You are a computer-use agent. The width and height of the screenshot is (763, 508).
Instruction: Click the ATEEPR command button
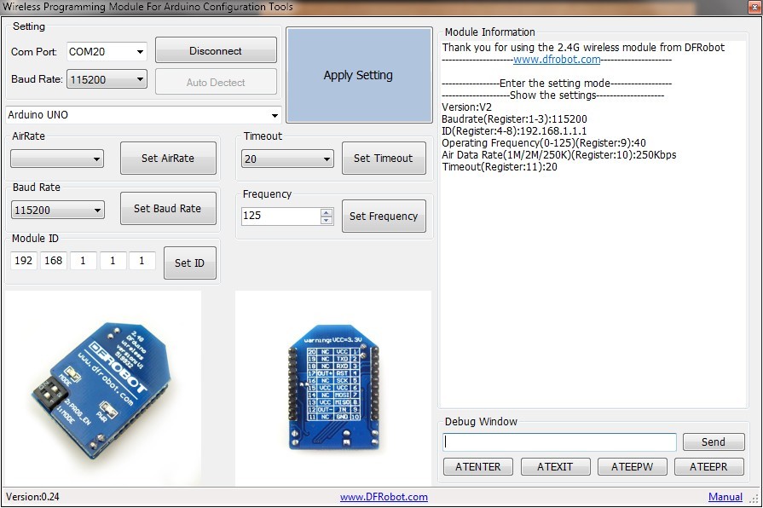[x=708, y=466]
